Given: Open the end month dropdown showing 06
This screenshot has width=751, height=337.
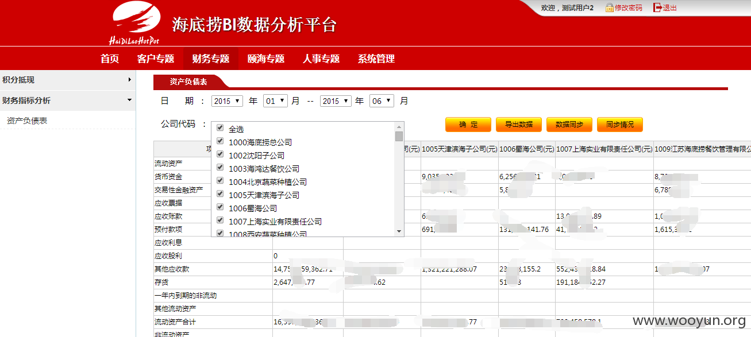Looking at the screenshot, I should tap(382, 100).
